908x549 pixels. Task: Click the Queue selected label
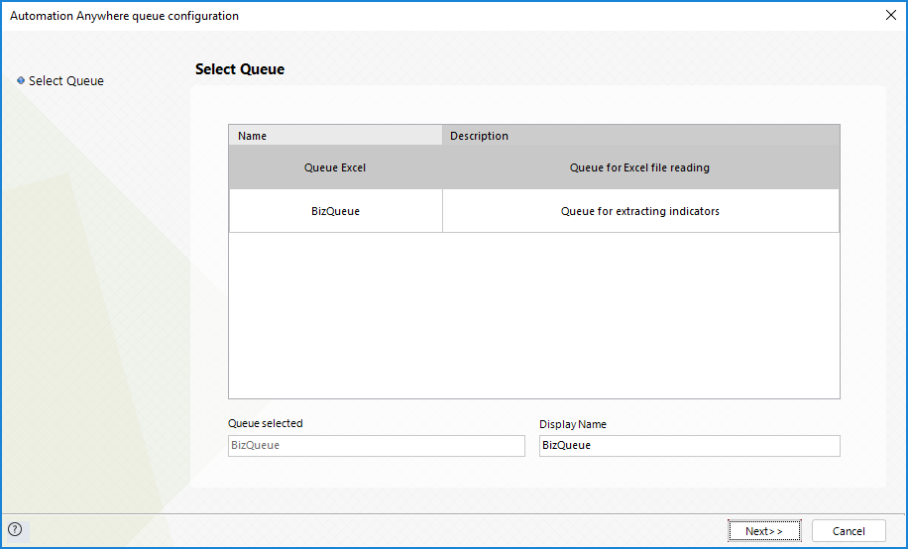click(266, 423)
